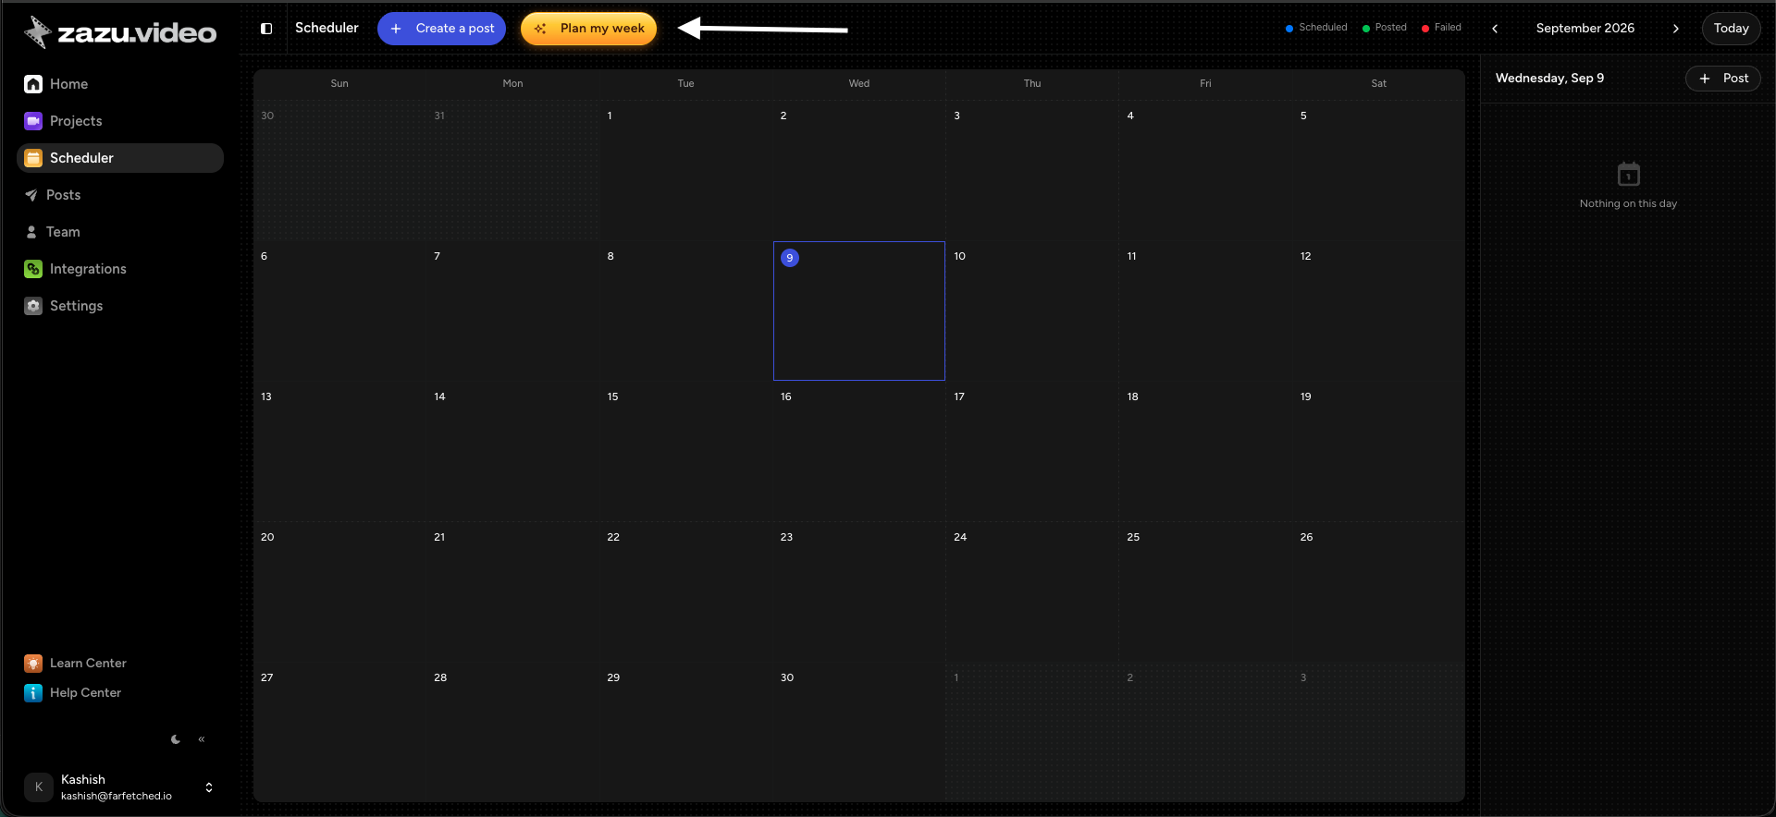Image resolution: width=1776 pixels, height=817 pixels.
Task: Open the Team person icon
Action: [x=31, y=232]
